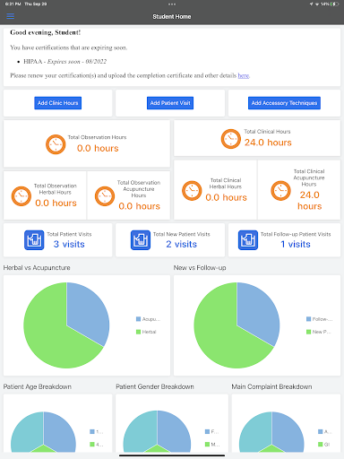344x459 pixels.
Task: Click the battery indicator in status bar
Action: (x=334, y=4)
